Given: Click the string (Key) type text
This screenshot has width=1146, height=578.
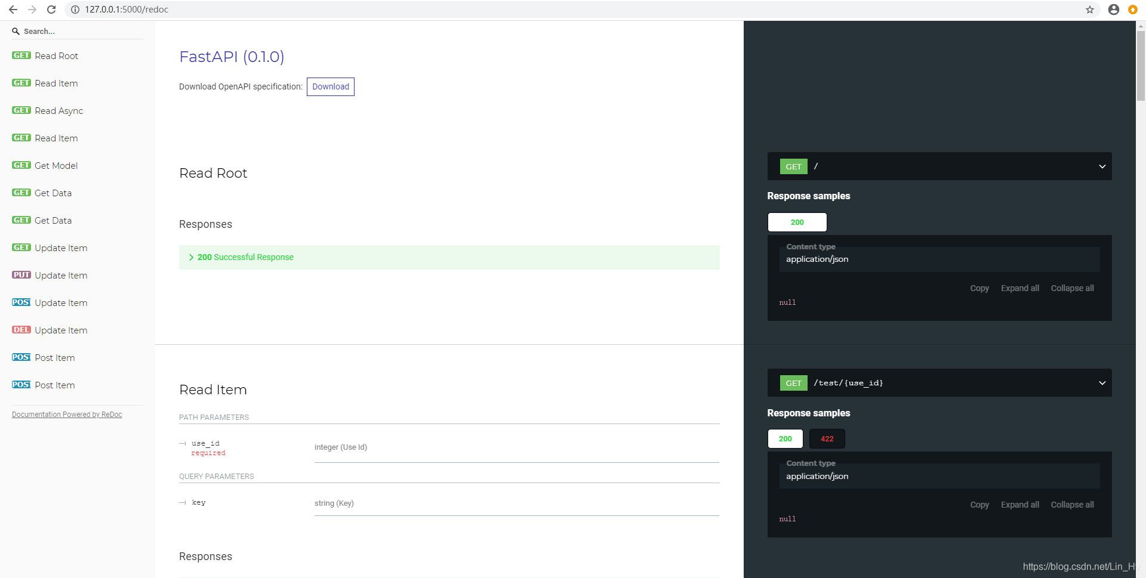Looking at the screenshot, I should pos(334,503).
